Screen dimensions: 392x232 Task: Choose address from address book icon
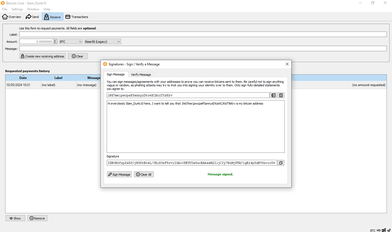point(274,95)
